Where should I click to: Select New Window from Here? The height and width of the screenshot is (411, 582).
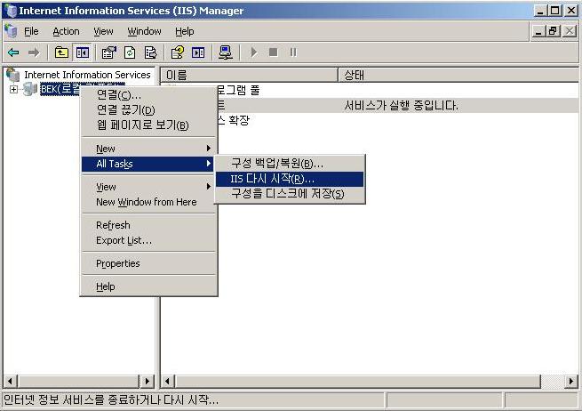point(148,202)
